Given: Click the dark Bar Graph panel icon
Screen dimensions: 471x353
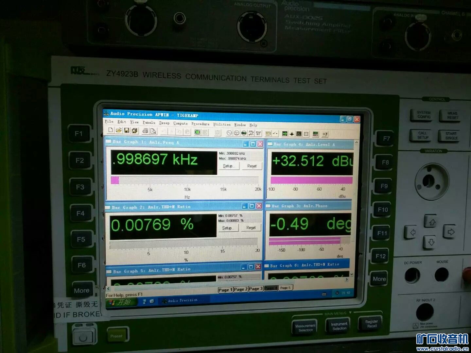Looking at the screenshot, I should pos(299,134).
